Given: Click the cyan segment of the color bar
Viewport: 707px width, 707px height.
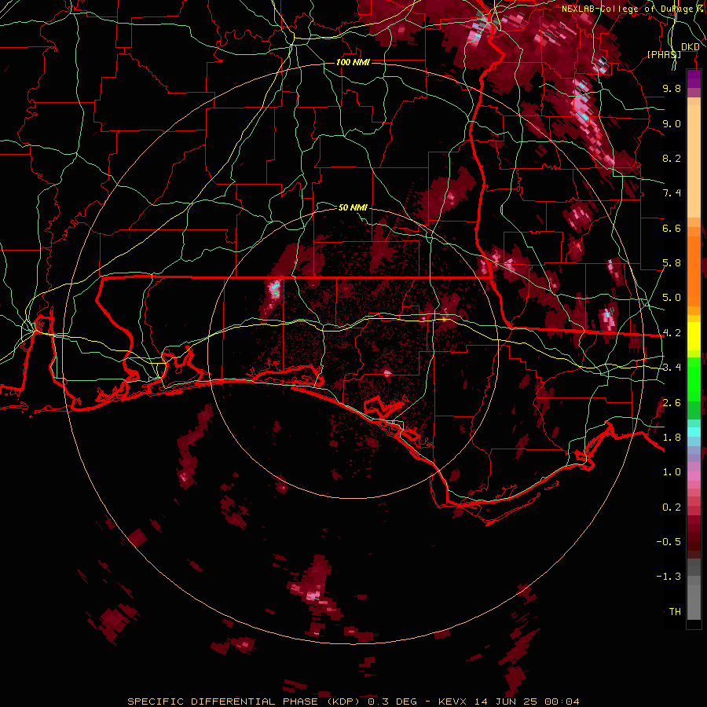Looking at the screenshot, I should click(694, 432).
